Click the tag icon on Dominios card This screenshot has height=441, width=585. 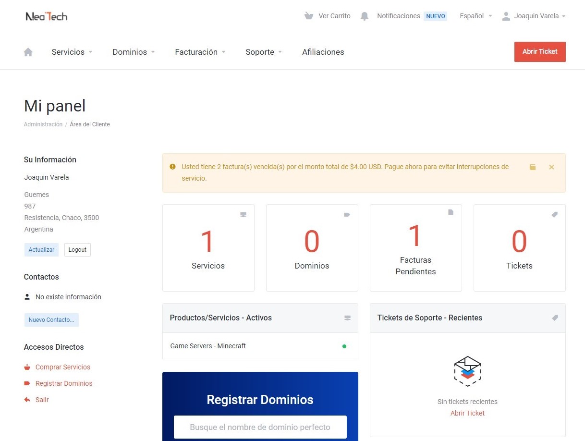347,215
